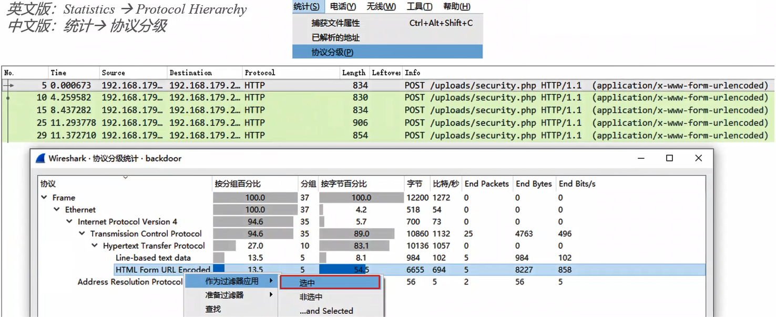Click the 10860 bytes value for TCP

click(x=418, y=234)
